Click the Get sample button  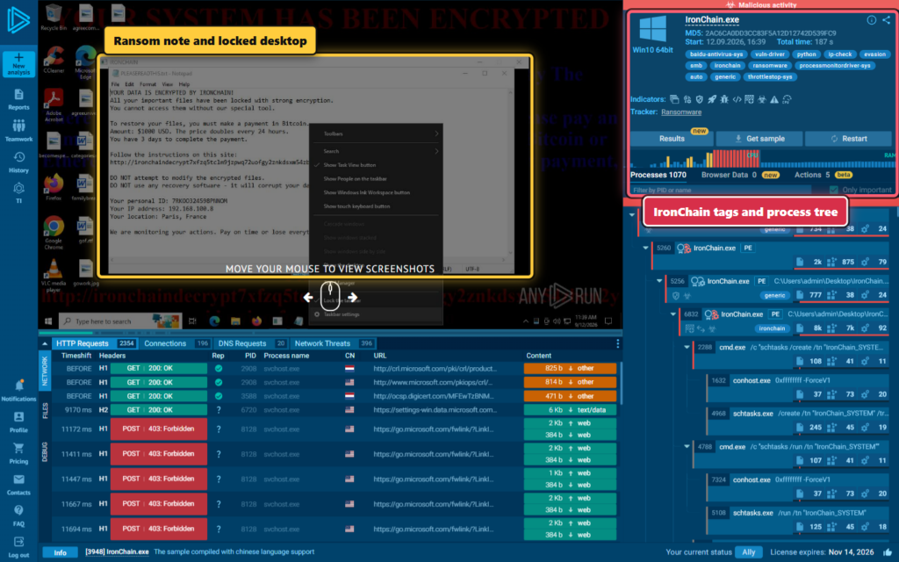click(759, 138)
